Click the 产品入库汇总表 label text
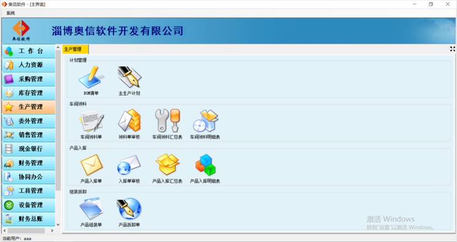The width and height of the screenshot is (457, 242). (167, 181)
